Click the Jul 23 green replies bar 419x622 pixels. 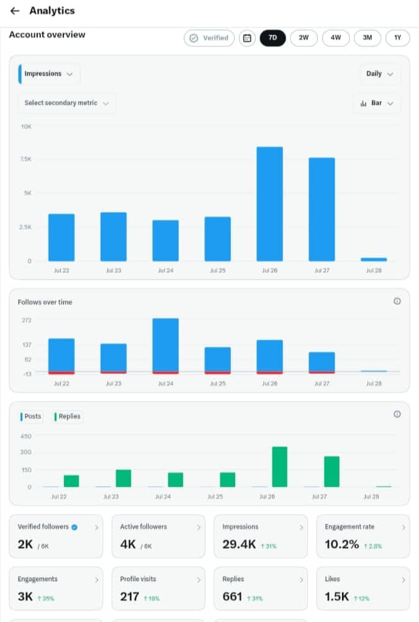click(123, 478)
